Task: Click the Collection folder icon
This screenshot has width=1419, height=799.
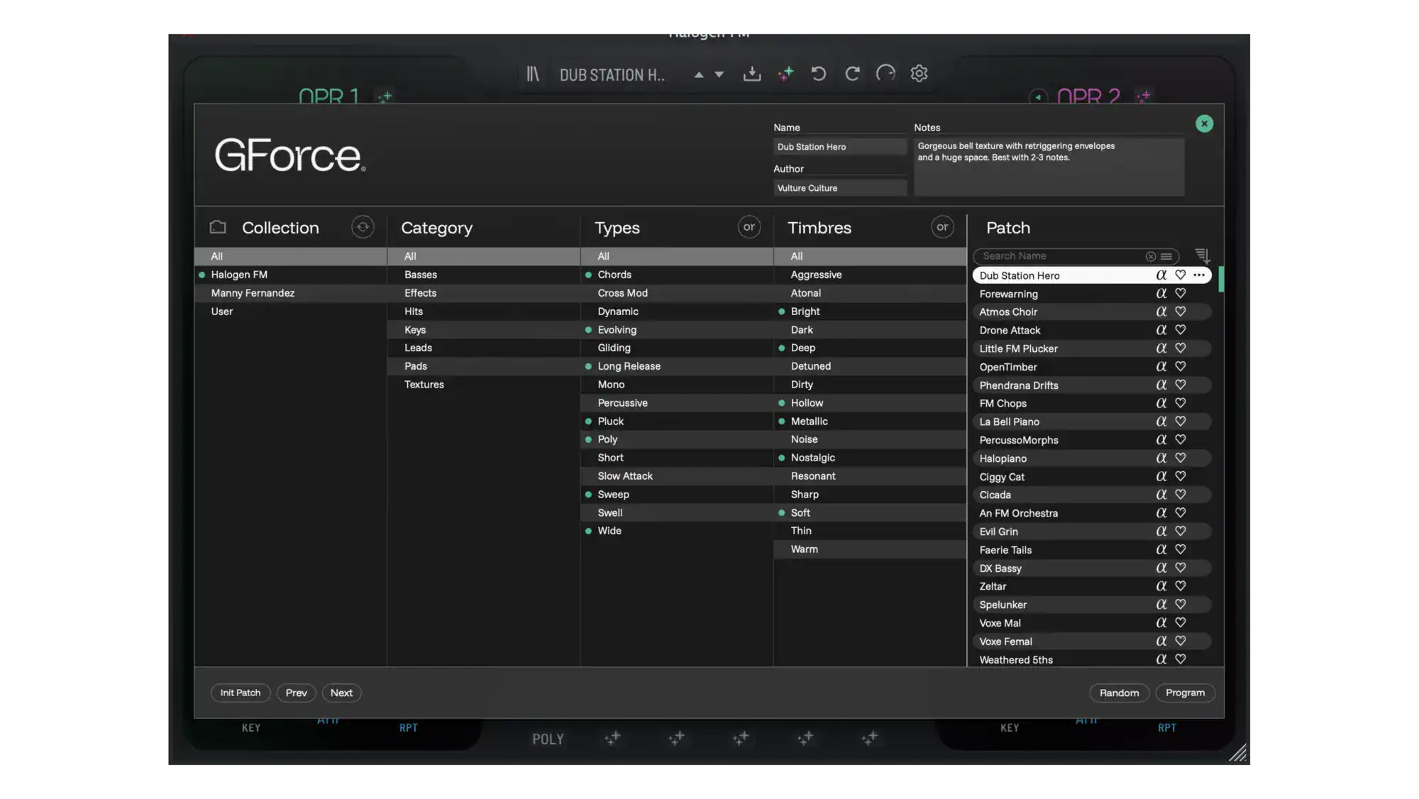Action: pos(218,227)
